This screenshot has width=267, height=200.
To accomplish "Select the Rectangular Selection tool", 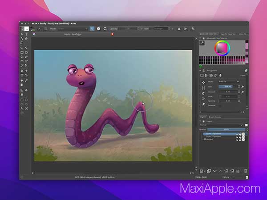I will pos(22,100).
